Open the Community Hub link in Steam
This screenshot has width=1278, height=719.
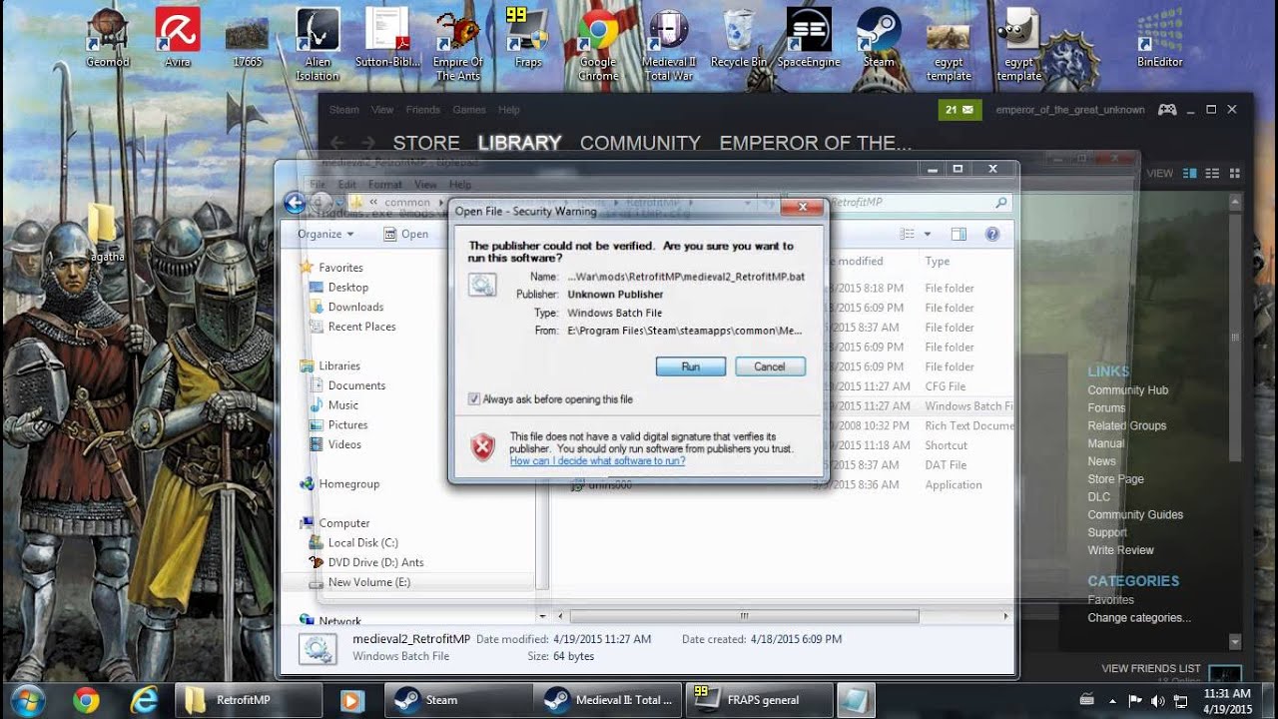(x=1127, y=390)
